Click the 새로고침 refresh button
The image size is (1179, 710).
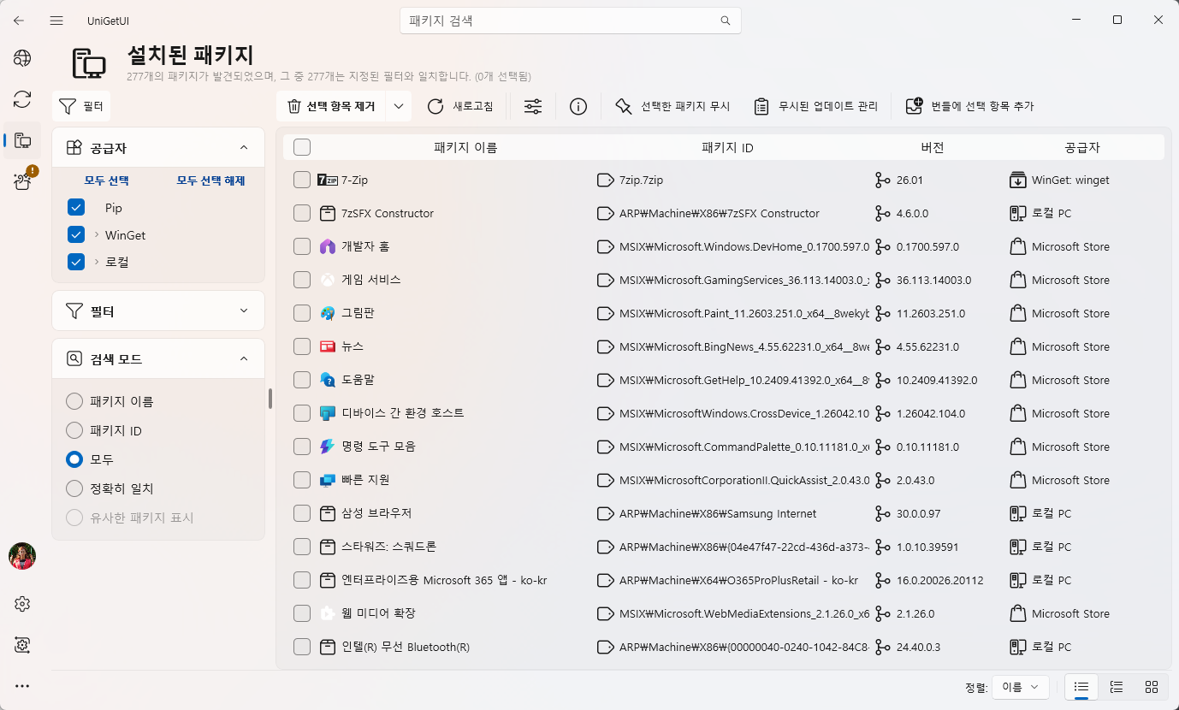(460, 106)
